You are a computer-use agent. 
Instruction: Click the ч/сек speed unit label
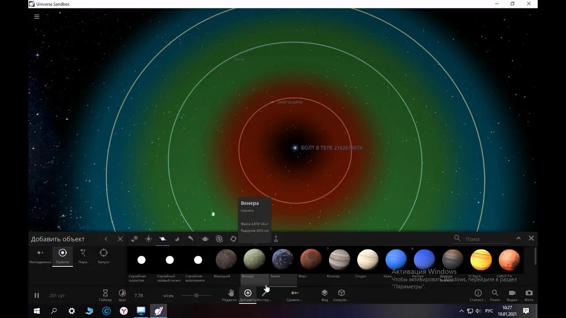[x=168, y=295]
